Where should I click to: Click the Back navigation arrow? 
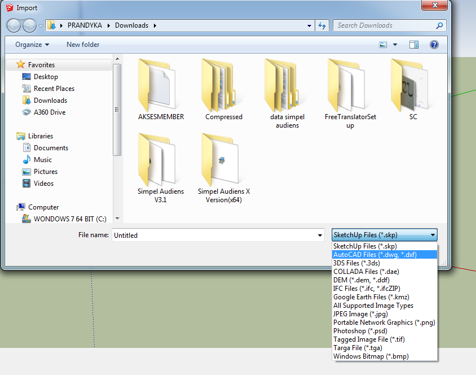coord(14,25)
